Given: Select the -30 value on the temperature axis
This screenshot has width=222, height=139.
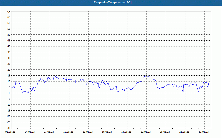Looking at the screenshot, I should point(9,128).
